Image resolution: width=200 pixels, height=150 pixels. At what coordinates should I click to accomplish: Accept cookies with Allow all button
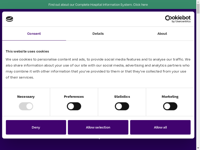point(160,127)
